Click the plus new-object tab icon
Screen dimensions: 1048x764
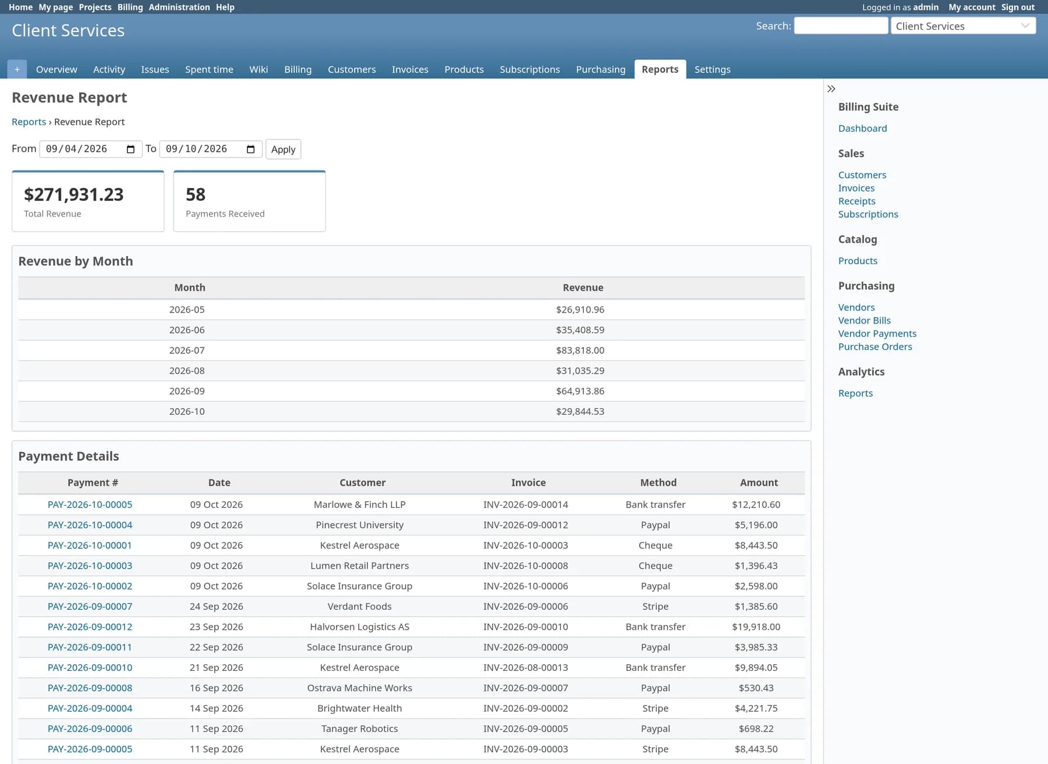(x=17, y=69)
